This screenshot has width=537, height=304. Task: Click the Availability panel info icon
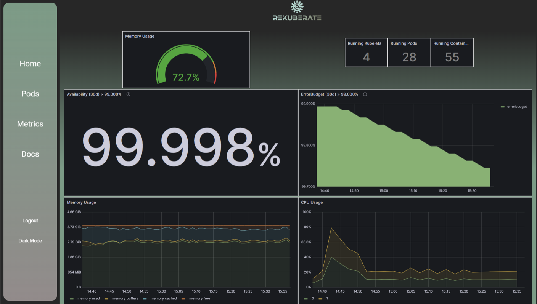(x=129, y=94)
